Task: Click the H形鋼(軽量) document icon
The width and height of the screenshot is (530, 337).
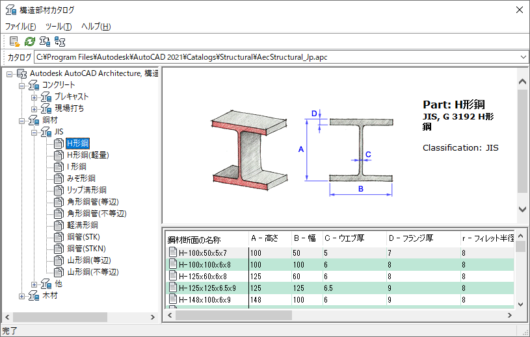Action: point(59,155)
